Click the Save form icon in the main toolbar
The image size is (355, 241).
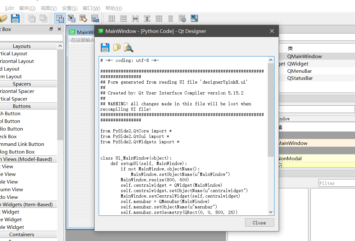[x=15, y=19]
